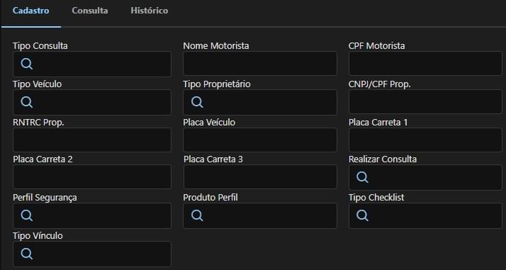The width and height of the screenshot is (506, 270).
Task: Focus the Nome Motorista field
Action: (x=260, y=64)
